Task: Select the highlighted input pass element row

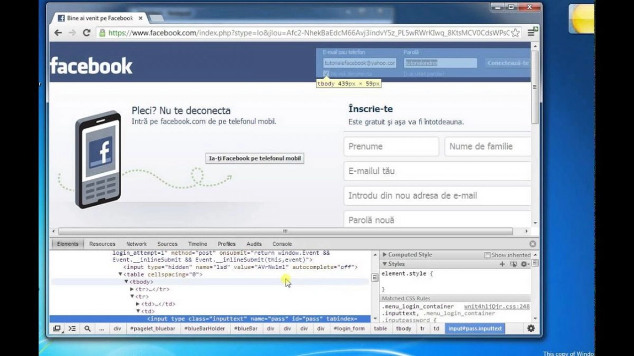Action: pos(210,319)
